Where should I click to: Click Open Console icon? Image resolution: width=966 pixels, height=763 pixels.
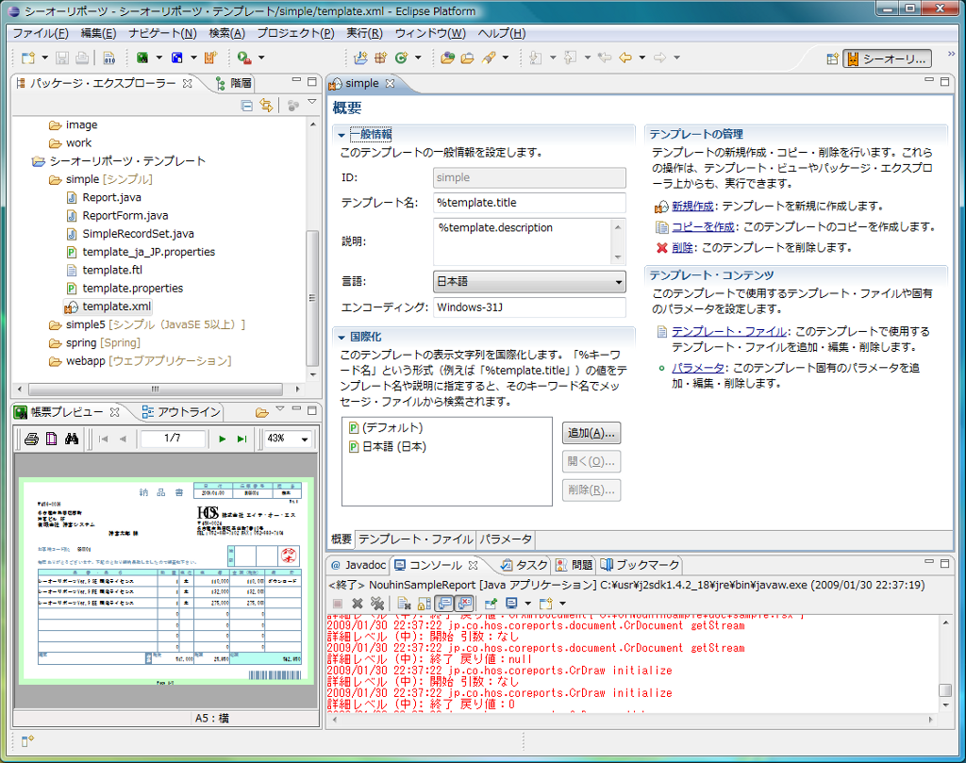tap(546, 604)
